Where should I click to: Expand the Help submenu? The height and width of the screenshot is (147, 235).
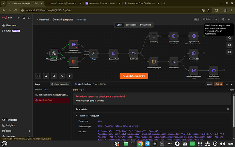(x=29, y=131)
